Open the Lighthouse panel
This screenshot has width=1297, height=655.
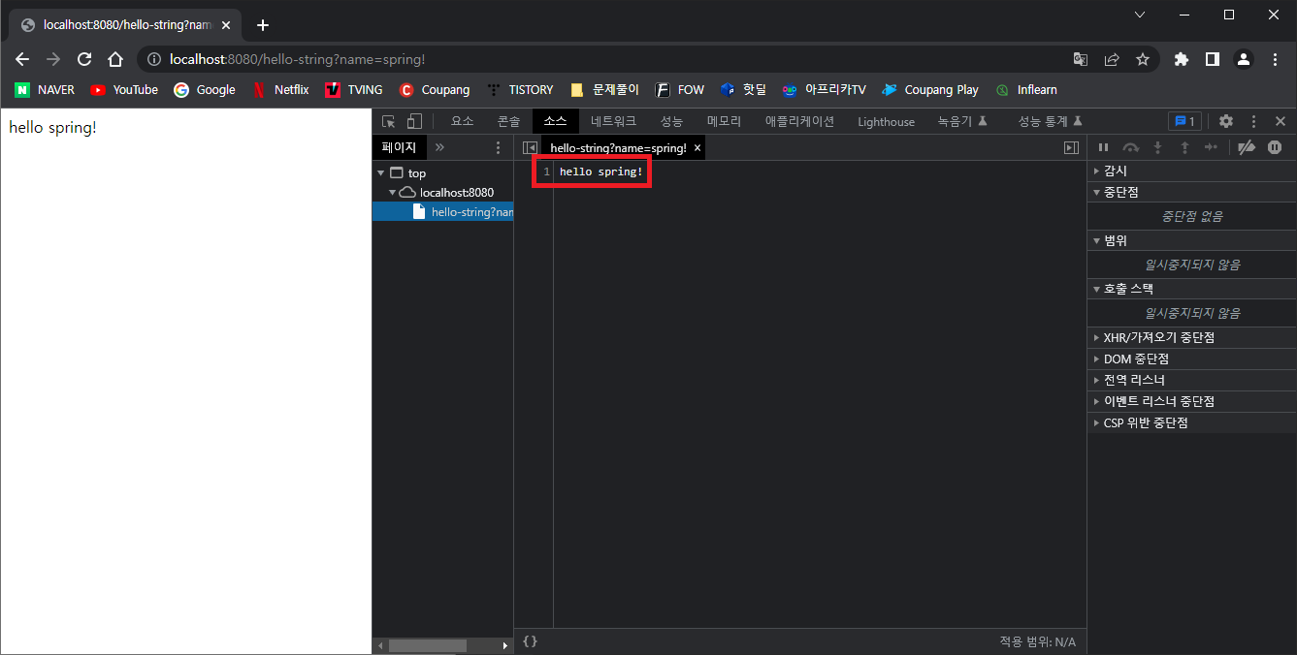pyautogui.click(x=887, y=121)
